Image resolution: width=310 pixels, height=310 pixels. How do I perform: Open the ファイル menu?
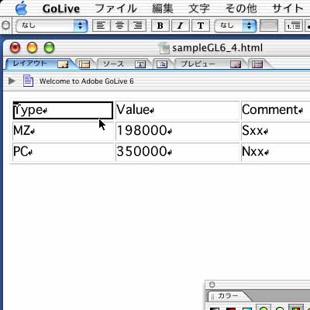[x=115, y=9]
